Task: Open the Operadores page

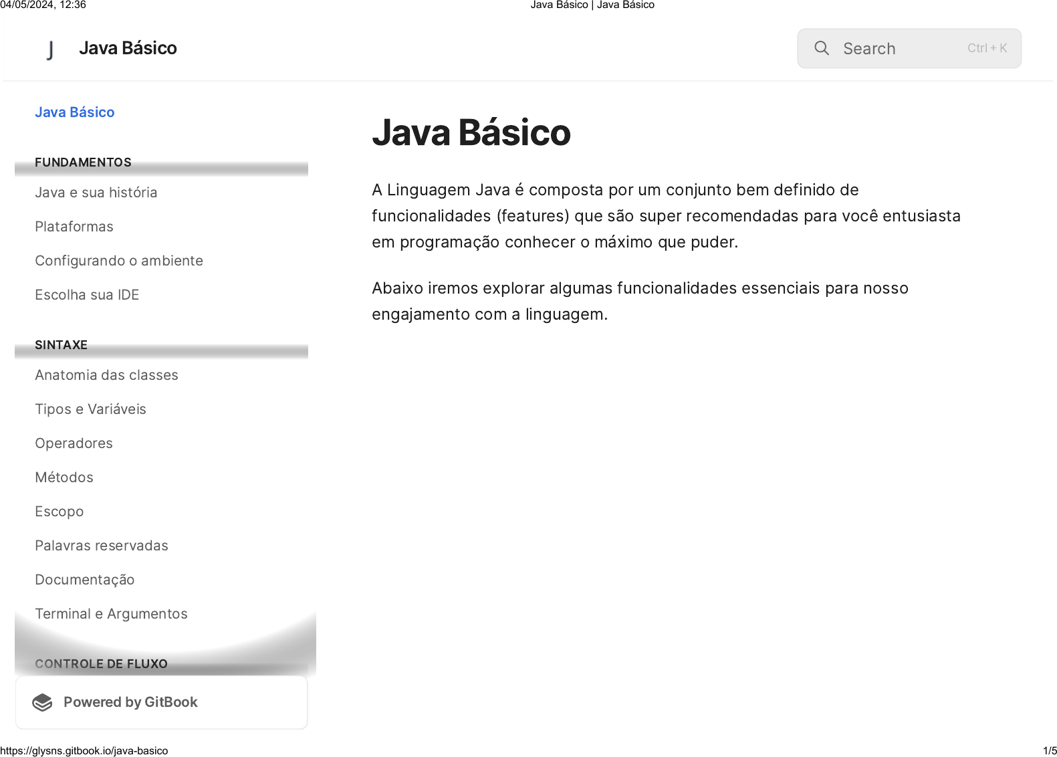Action: point(74,443)
